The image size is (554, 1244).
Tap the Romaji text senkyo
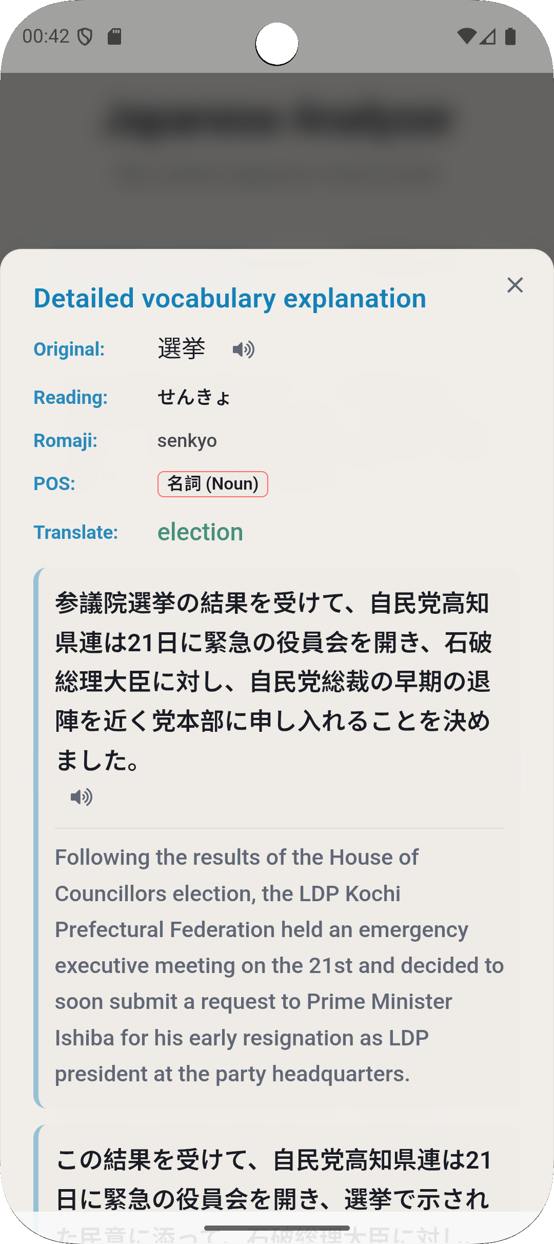(x=187, y=440)
